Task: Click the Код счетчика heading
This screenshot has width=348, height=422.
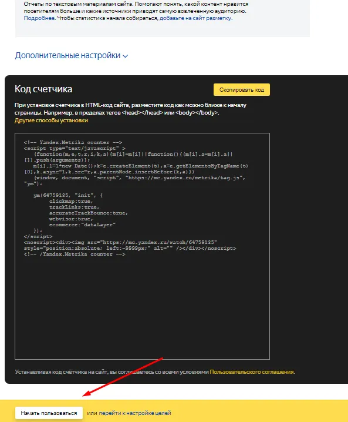Action: [x=43, y=89]
